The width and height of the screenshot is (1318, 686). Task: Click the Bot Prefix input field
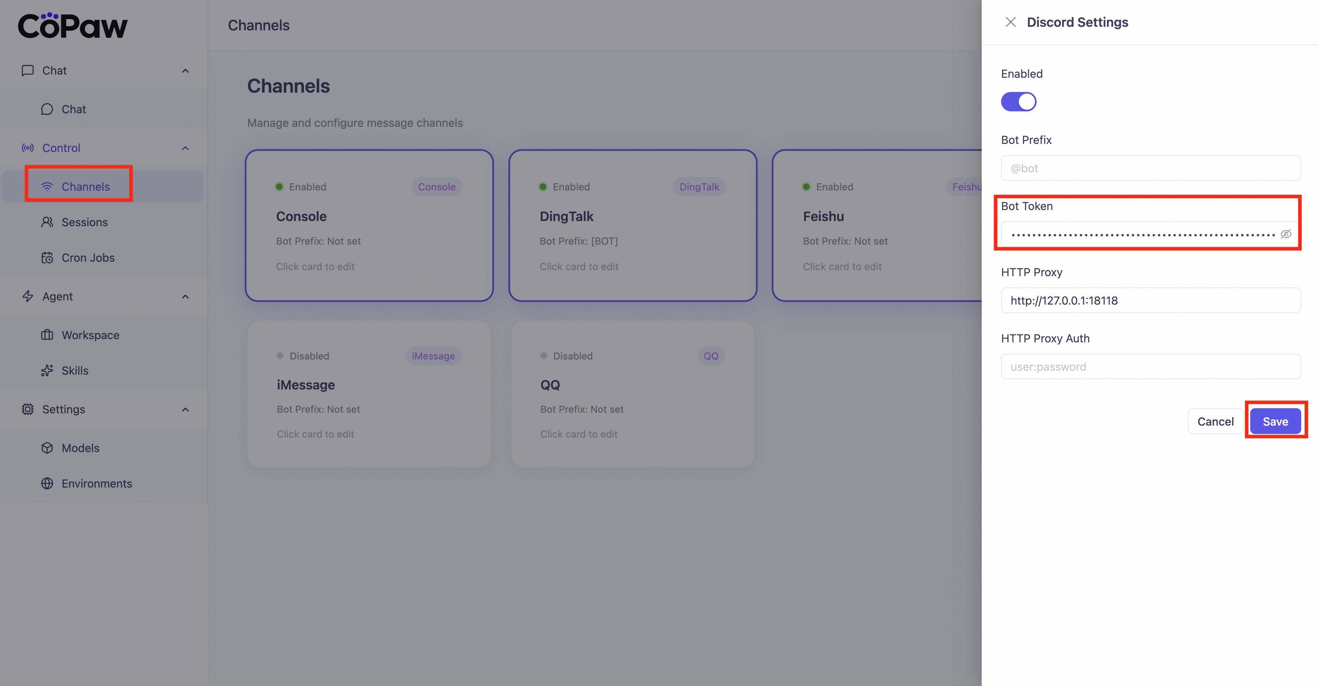tap(1150, 168)
